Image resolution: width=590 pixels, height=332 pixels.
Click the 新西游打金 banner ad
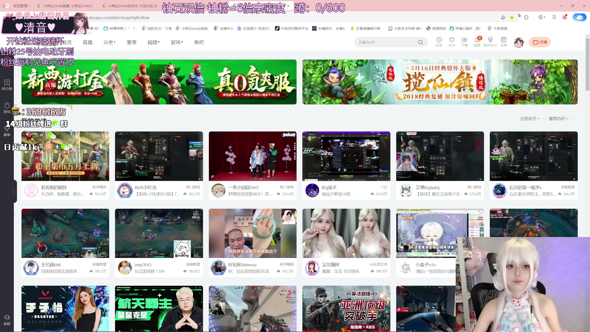tap(159, 82)
